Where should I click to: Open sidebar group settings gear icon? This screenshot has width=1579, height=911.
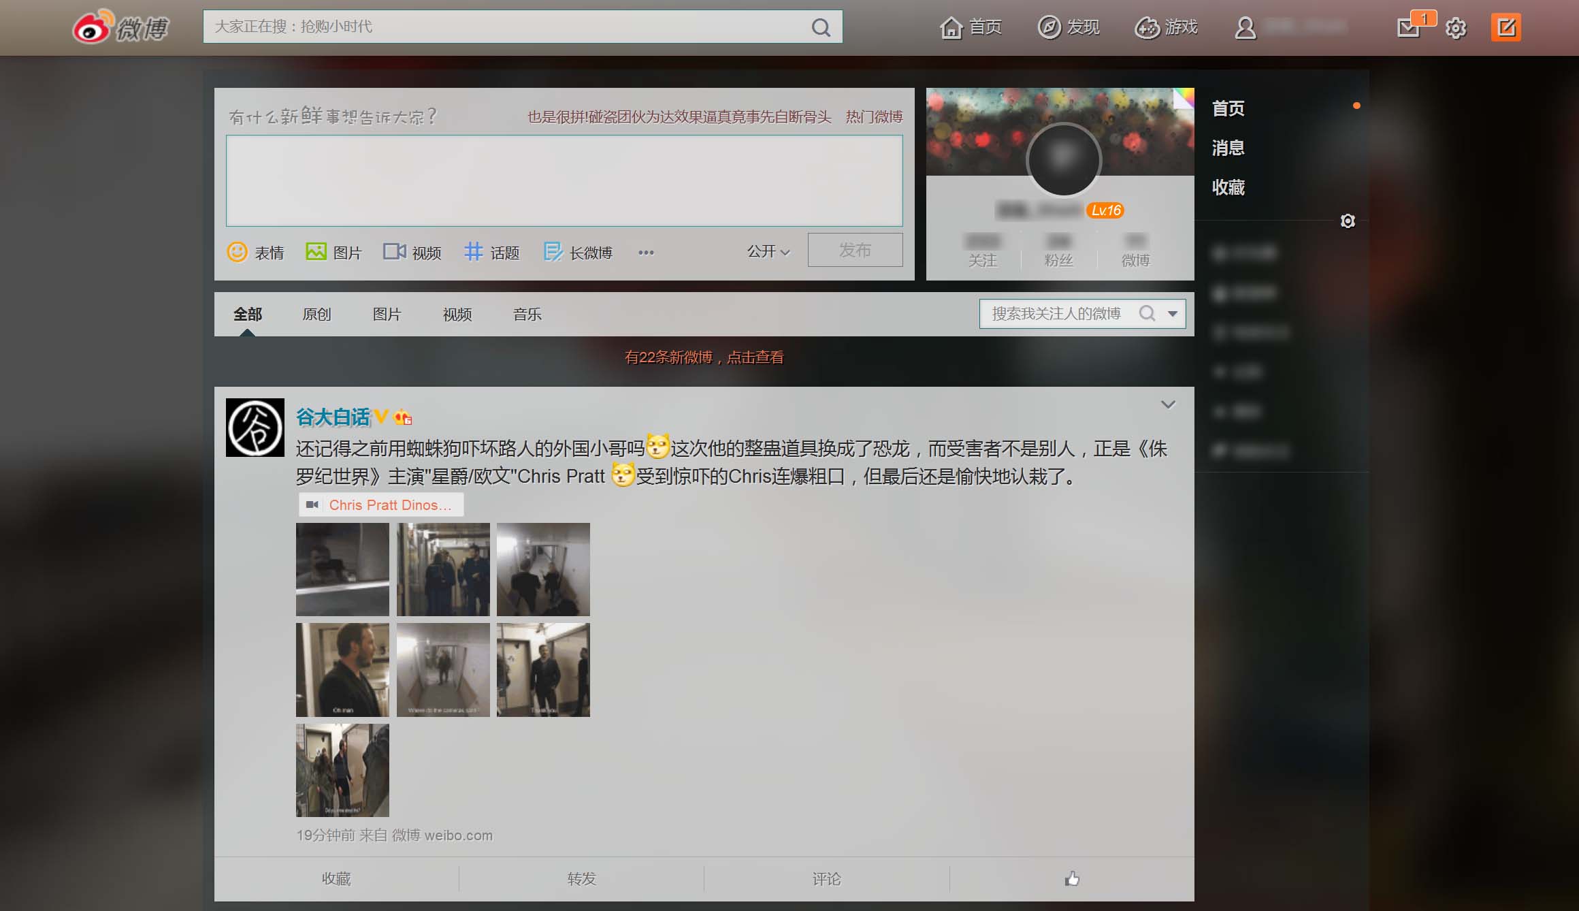click(x=1348, y=221)
